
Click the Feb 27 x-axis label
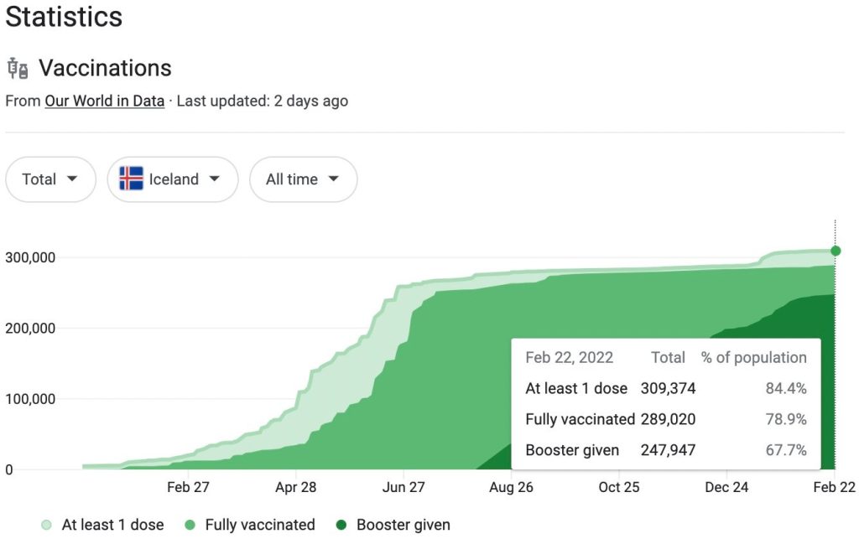[188, 487]
